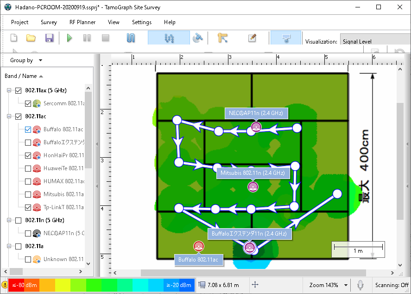Click Buffaloエクステンダ AP marker on map
The height and width of the screenshot is (294, 411).
tap(250, 247)
